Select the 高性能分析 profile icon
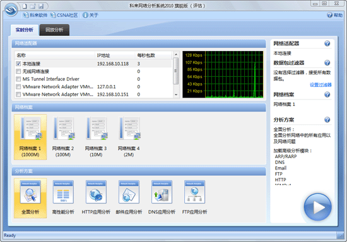Image resolution: width=347 pixels, height=242 pixels. click(x=63, y=192)
